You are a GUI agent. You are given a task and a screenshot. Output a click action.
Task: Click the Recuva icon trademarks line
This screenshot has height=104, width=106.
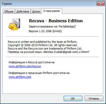click(x=45, y=48)
